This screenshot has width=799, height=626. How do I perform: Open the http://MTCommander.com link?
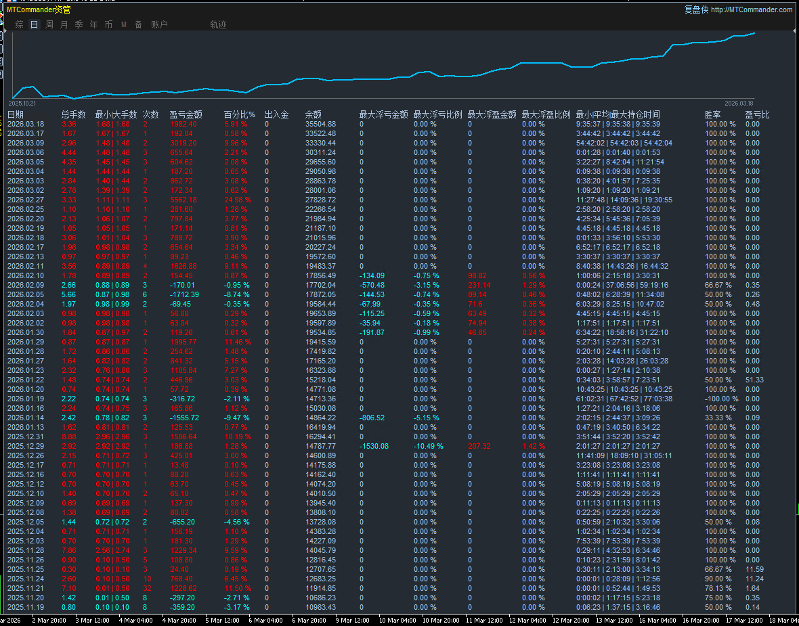coord(751,9)
